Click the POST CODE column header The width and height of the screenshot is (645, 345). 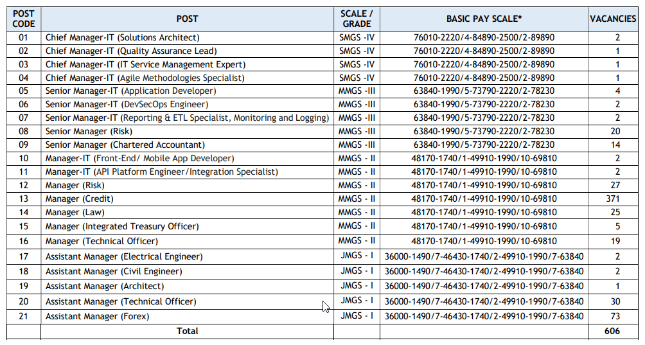click(24, 19)
